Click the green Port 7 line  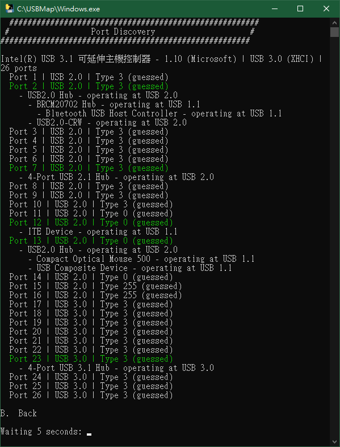coord(89,168)
